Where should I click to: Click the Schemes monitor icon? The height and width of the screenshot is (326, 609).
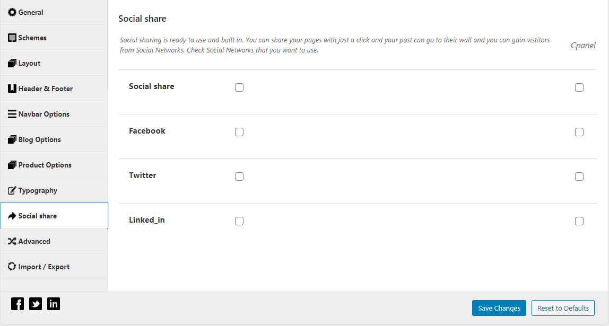[x=12, y=38]
